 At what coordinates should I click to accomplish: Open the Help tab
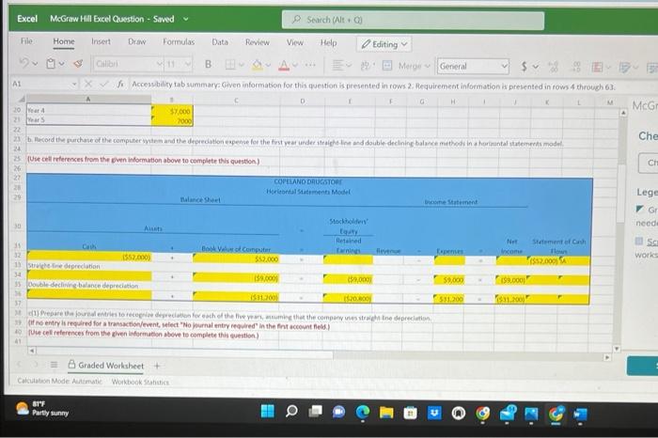tap(328, 43)
